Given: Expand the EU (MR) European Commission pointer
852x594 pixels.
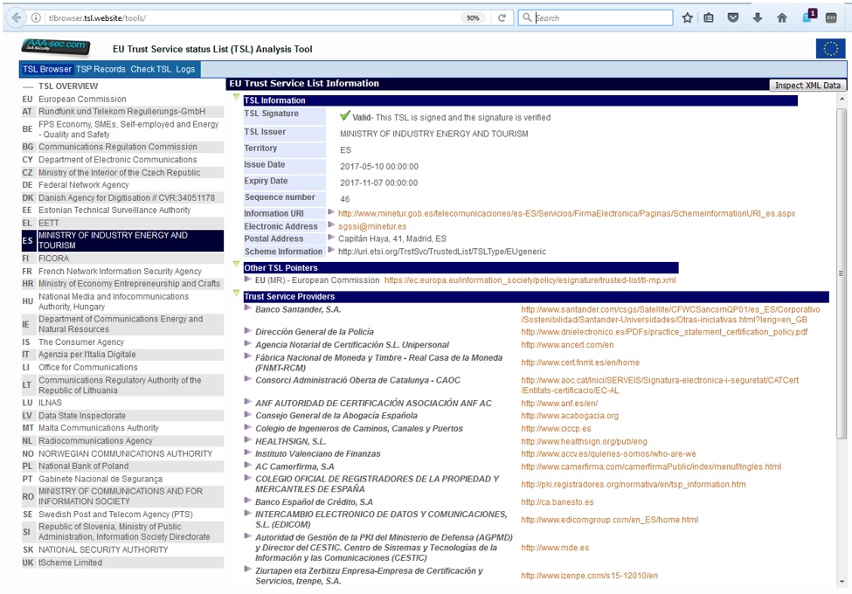Looking at the screenshot, I should click(x=248, y=279).
